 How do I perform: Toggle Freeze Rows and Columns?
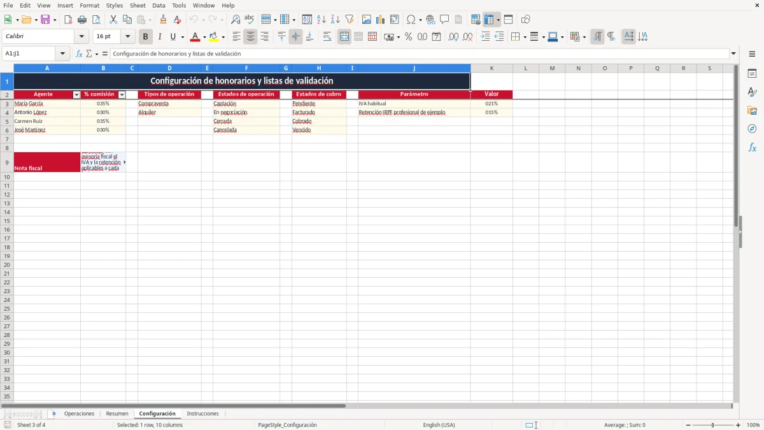point(489,20)
